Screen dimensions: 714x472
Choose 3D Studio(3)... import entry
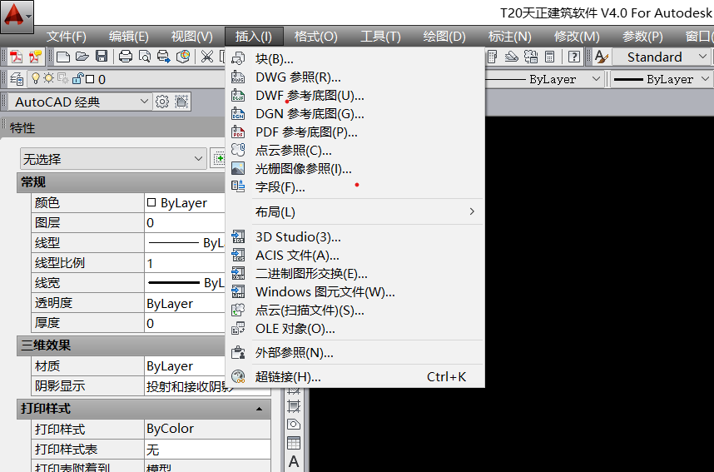click(355, 237)
